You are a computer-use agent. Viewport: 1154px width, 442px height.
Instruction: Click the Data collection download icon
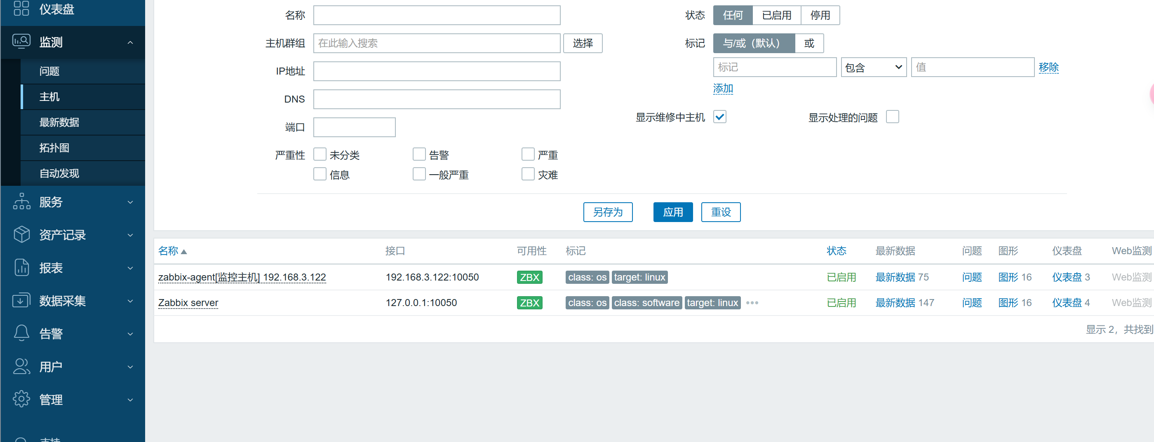(21, 301)
